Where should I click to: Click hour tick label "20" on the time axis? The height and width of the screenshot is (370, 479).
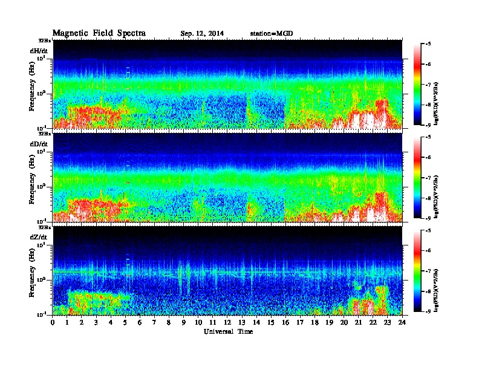click(344, 322)
